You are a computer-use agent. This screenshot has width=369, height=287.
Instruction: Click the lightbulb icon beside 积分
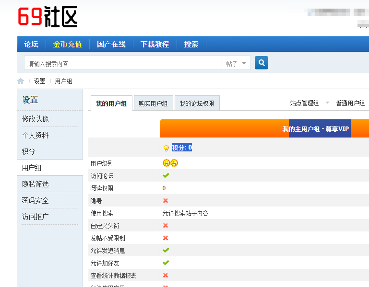(x=166, y=148)
